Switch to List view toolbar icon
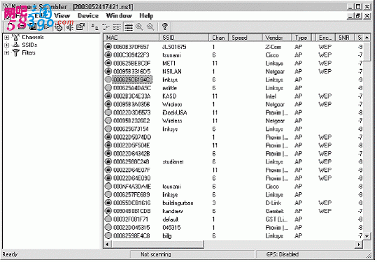This screenshot has height=262, width=377. click(x=117, y=27)
